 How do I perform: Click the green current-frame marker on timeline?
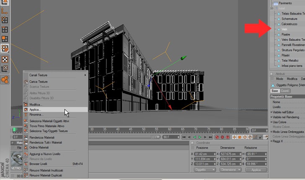click(14, 129)
